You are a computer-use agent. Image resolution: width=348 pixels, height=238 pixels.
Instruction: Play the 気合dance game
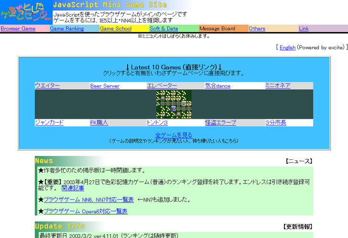tap(217, 86)
